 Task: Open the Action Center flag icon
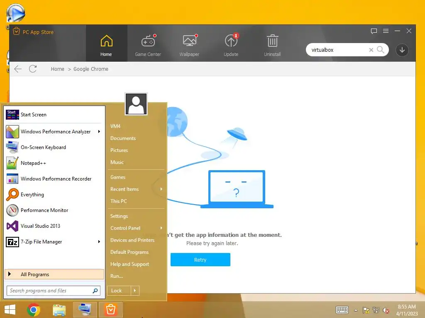(366, 310)
